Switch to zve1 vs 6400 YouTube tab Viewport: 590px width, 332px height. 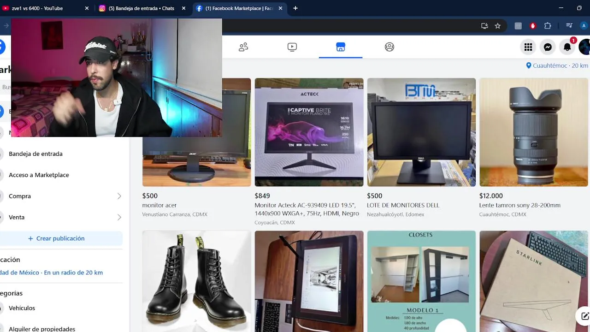tap(46, 8)
